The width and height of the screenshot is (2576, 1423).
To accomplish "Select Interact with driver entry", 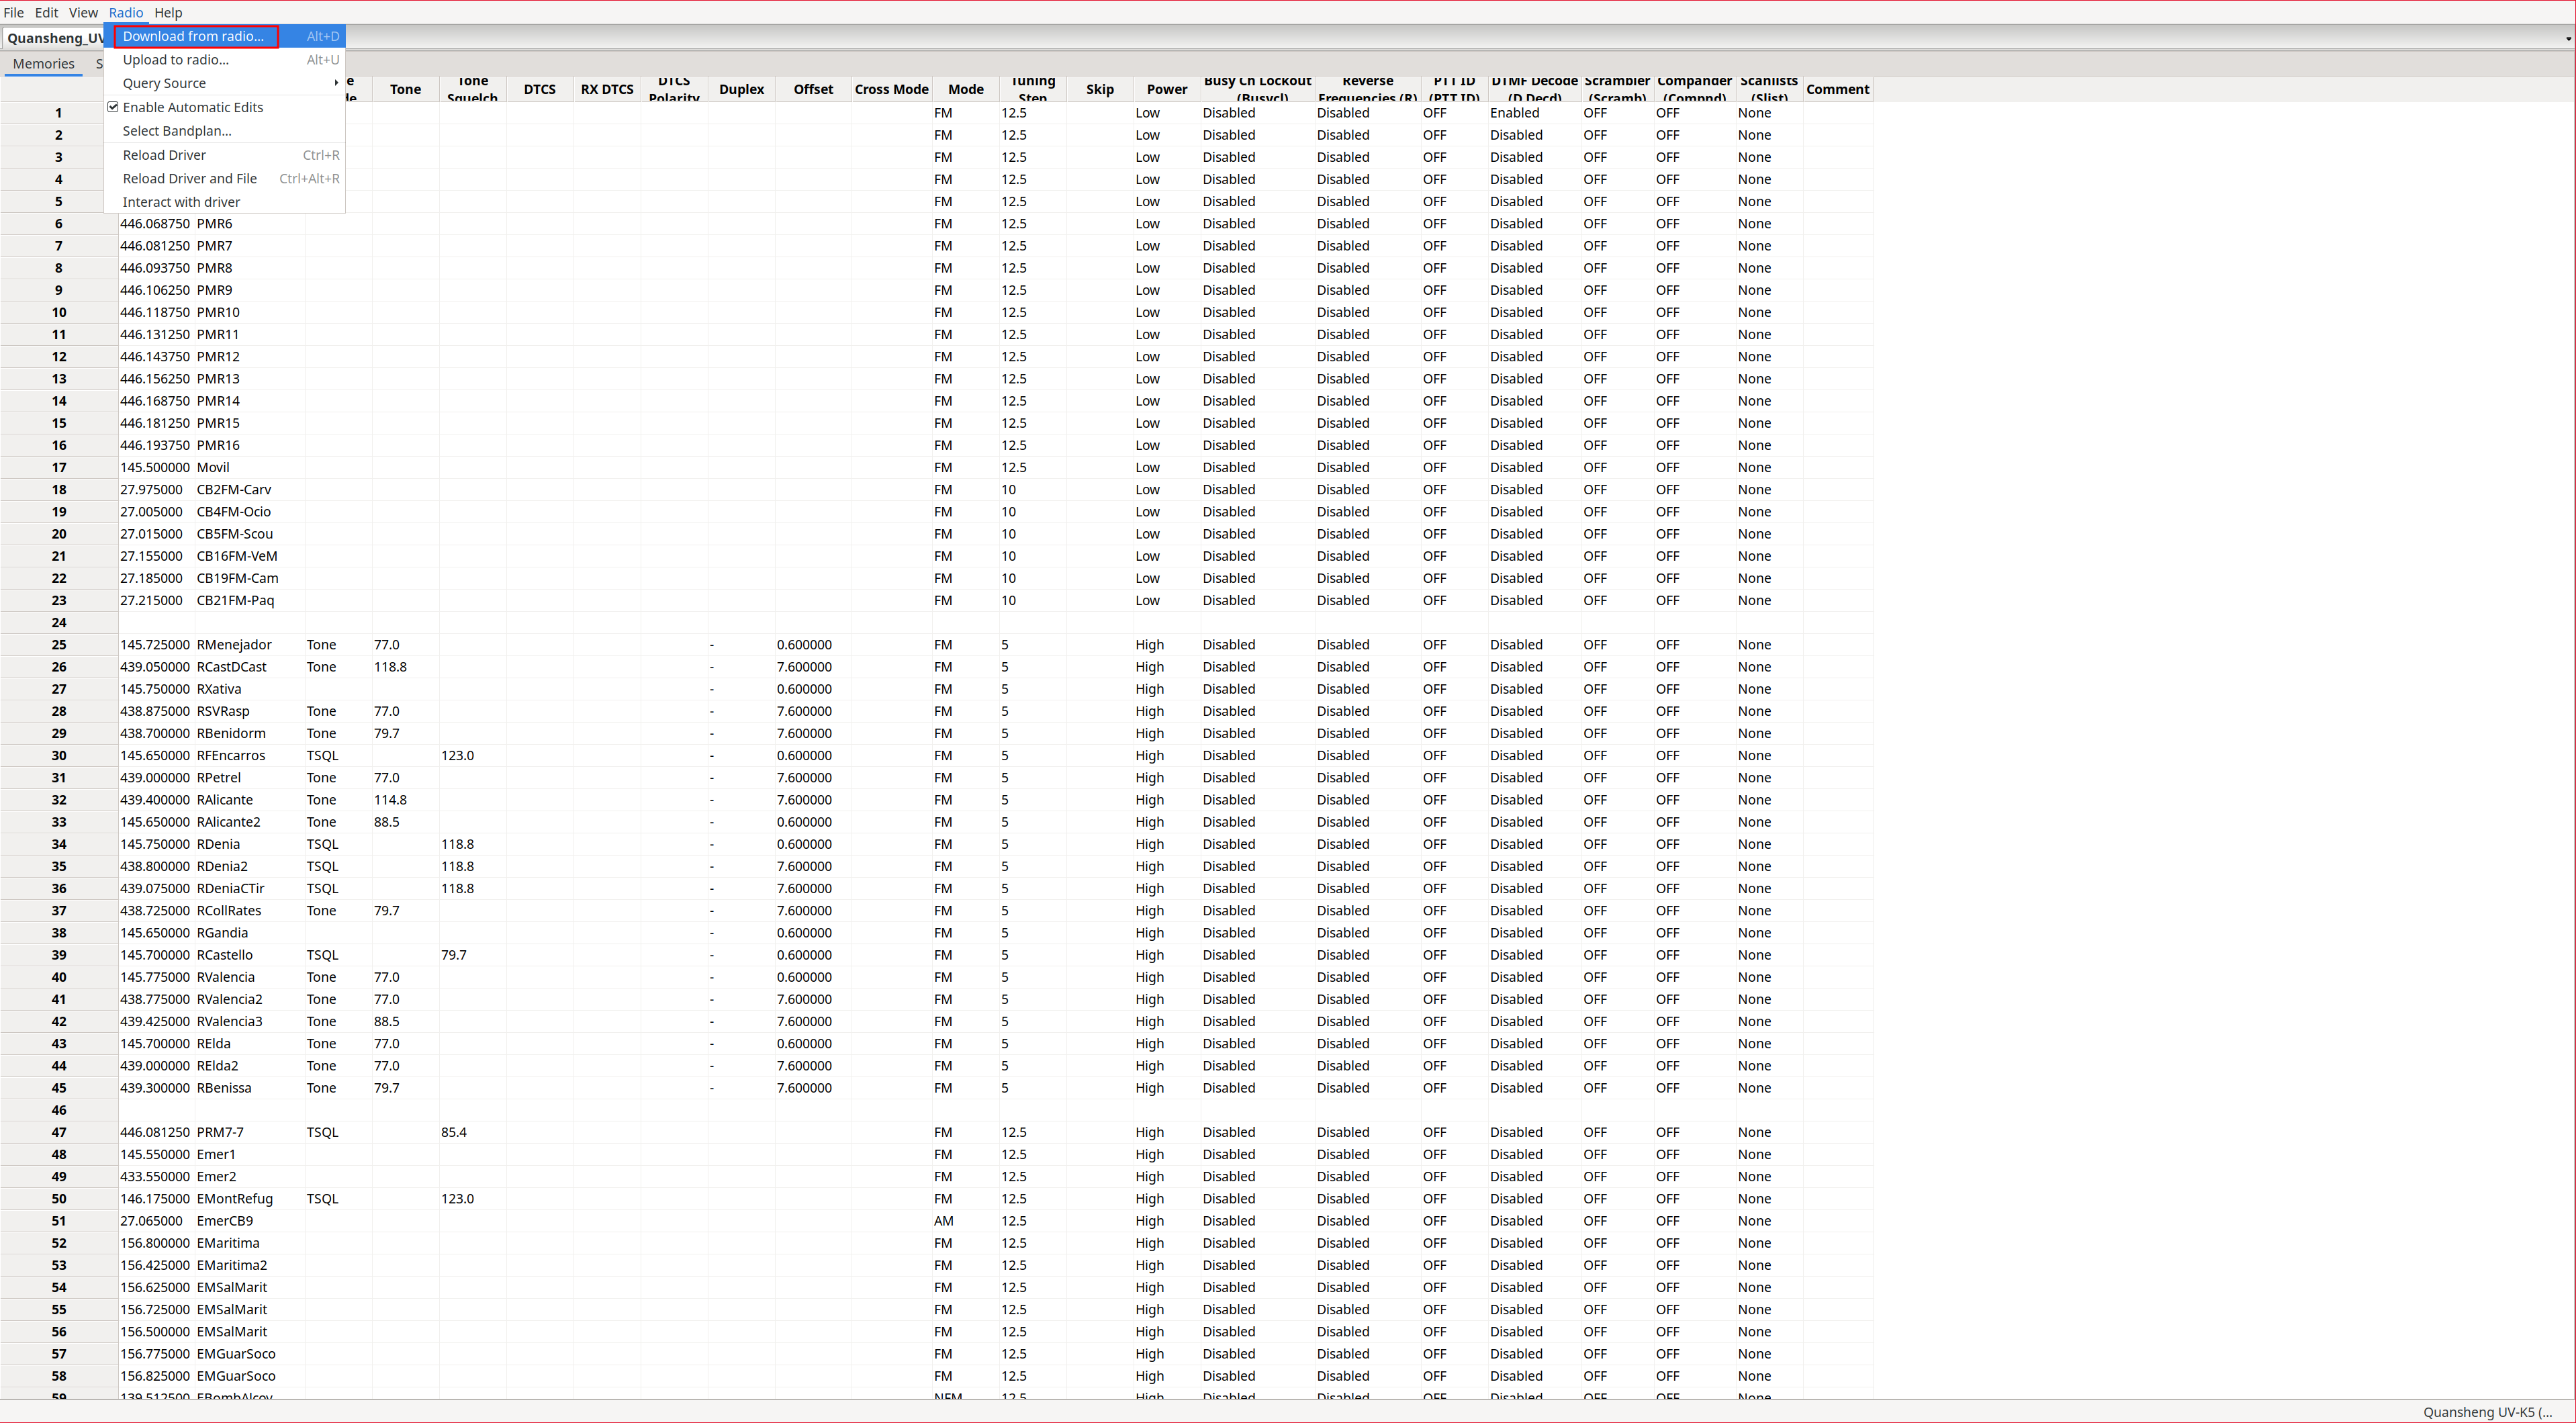I will 181,202.
